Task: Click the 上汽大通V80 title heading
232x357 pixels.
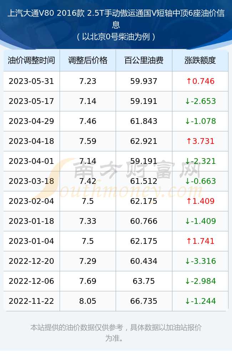Action: coord(116,19)
